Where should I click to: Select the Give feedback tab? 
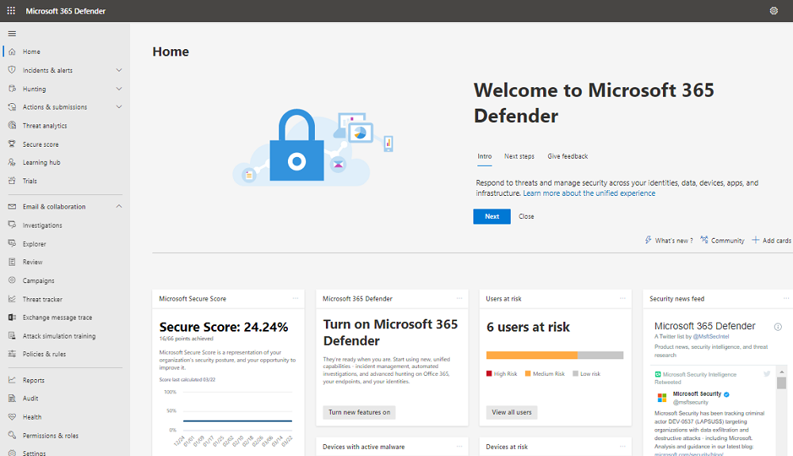coord(567,156)
